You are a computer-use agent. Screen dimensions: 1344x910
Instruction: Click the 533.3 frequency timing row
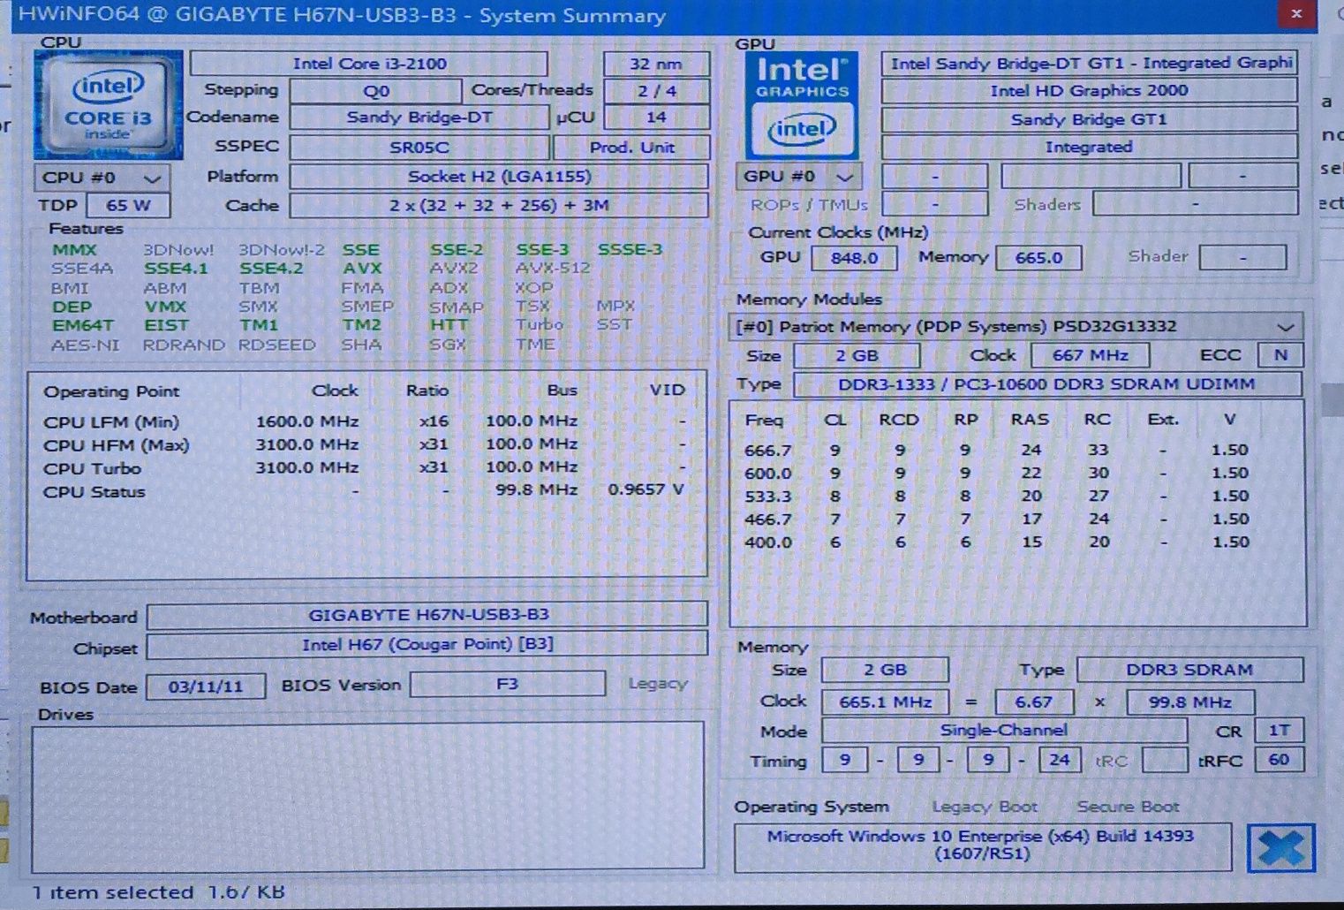click(997, 497)
